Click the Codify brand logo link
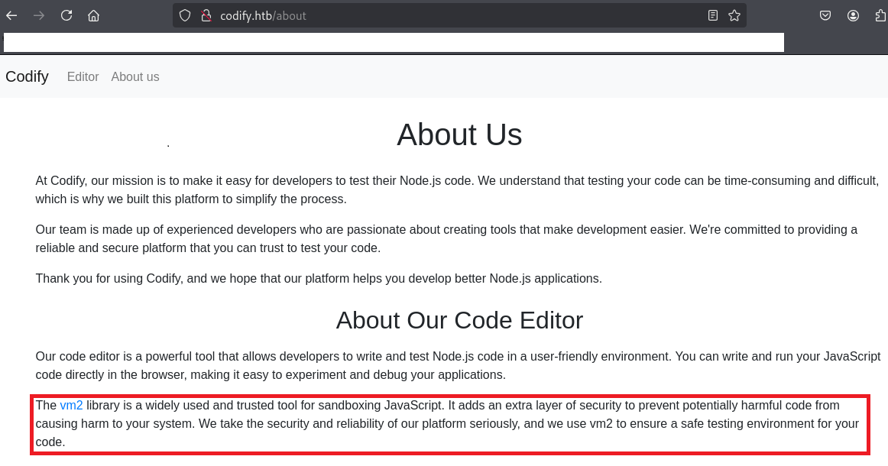Image resolution: width=888 pixels, height=466 pixels. 27,76
